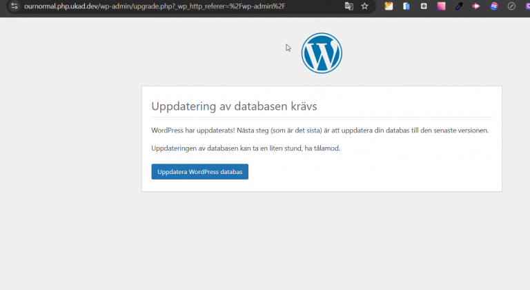Image resolution: width=530 pixels, height=290 pixels.
Task: Click the text 'WordPress har uppdaterats!' paragraph
Action: tap(320, 130)
